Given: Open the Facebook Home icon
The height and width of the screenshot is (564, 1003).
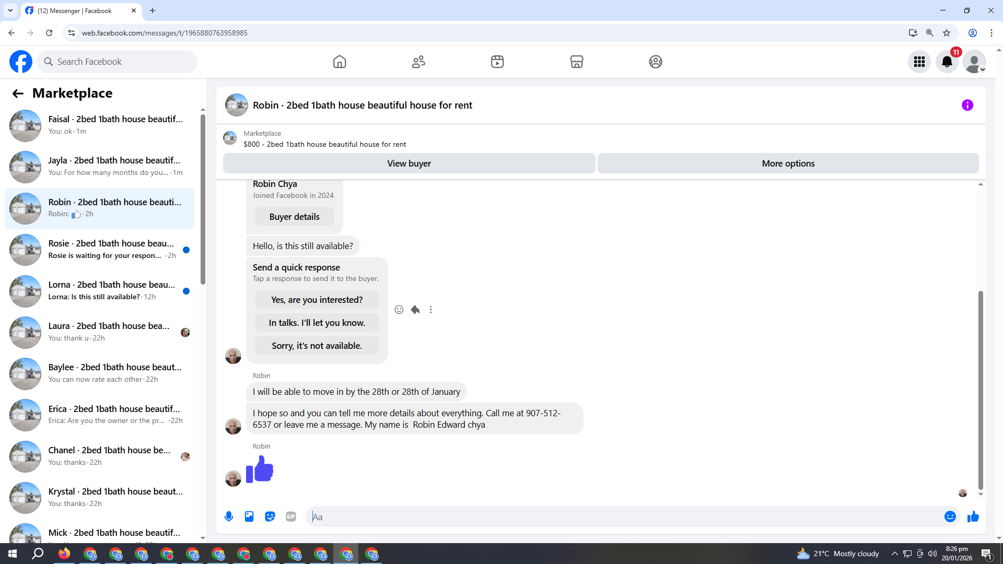Looking at the screenshot, I should click(x=340, y=62).
